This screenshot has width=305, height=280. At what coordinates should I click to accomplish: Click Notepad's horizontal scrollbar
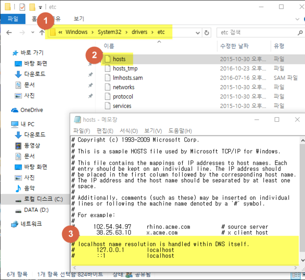click(x=183, y=268)
